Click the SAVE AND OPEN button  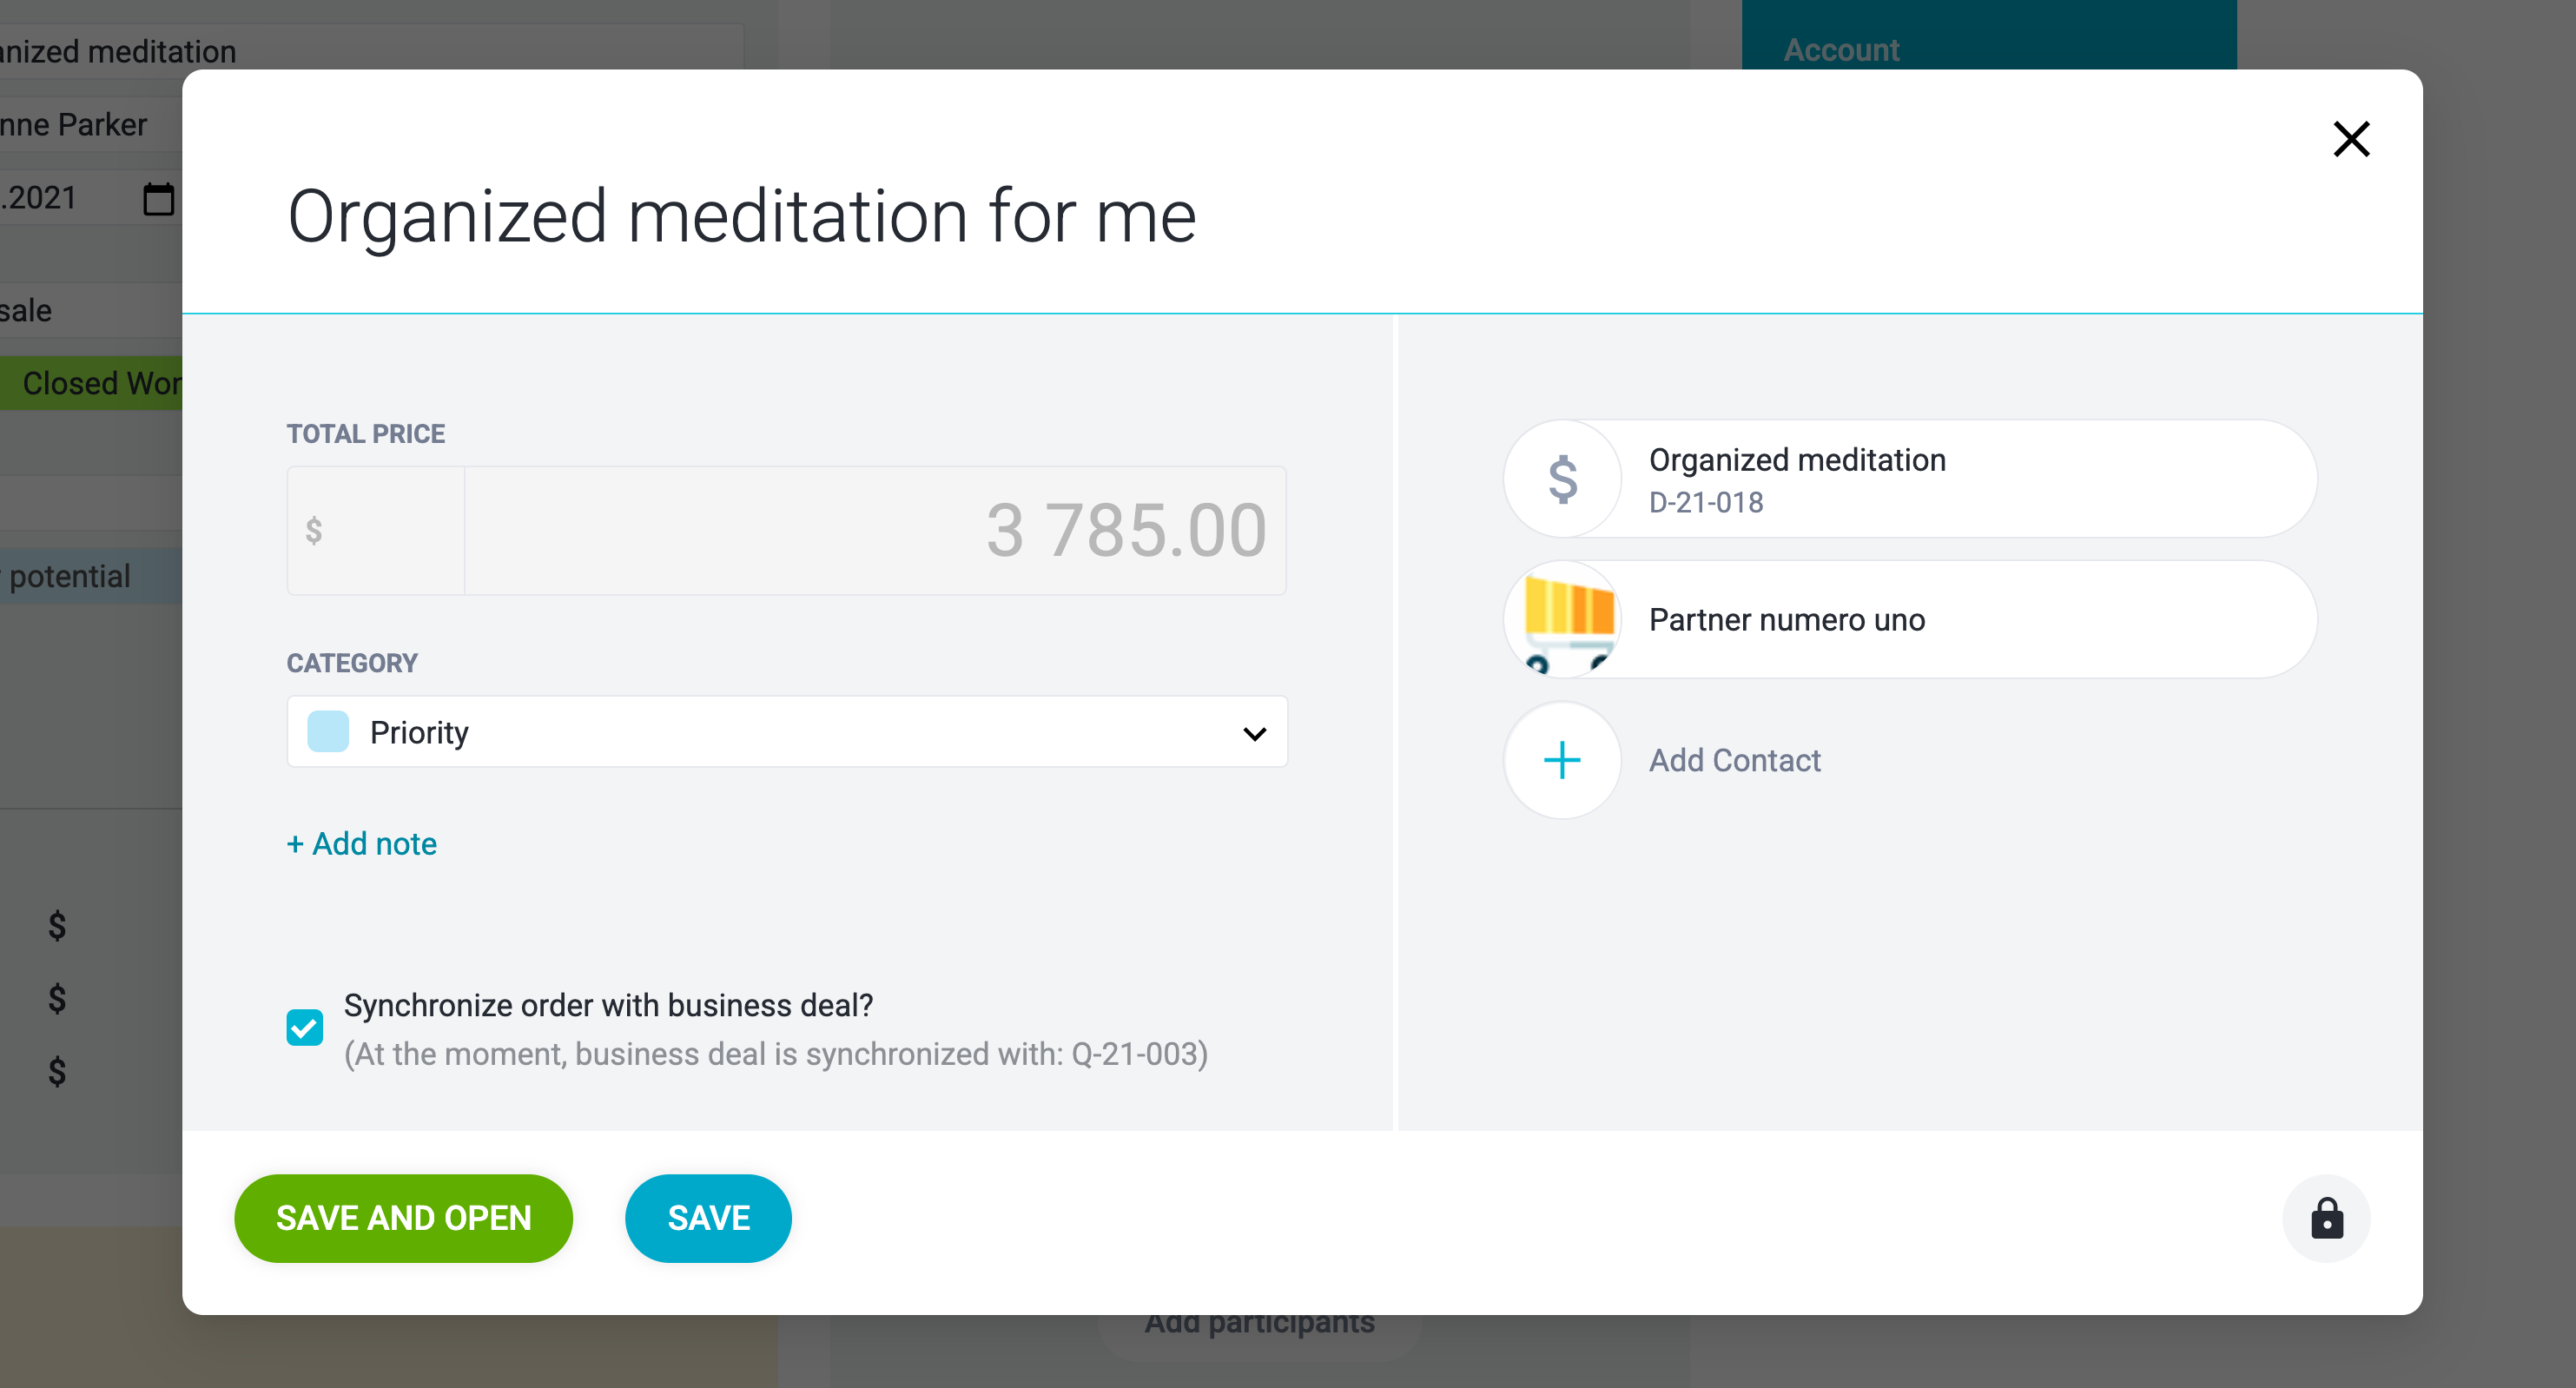coord(403,1218)
